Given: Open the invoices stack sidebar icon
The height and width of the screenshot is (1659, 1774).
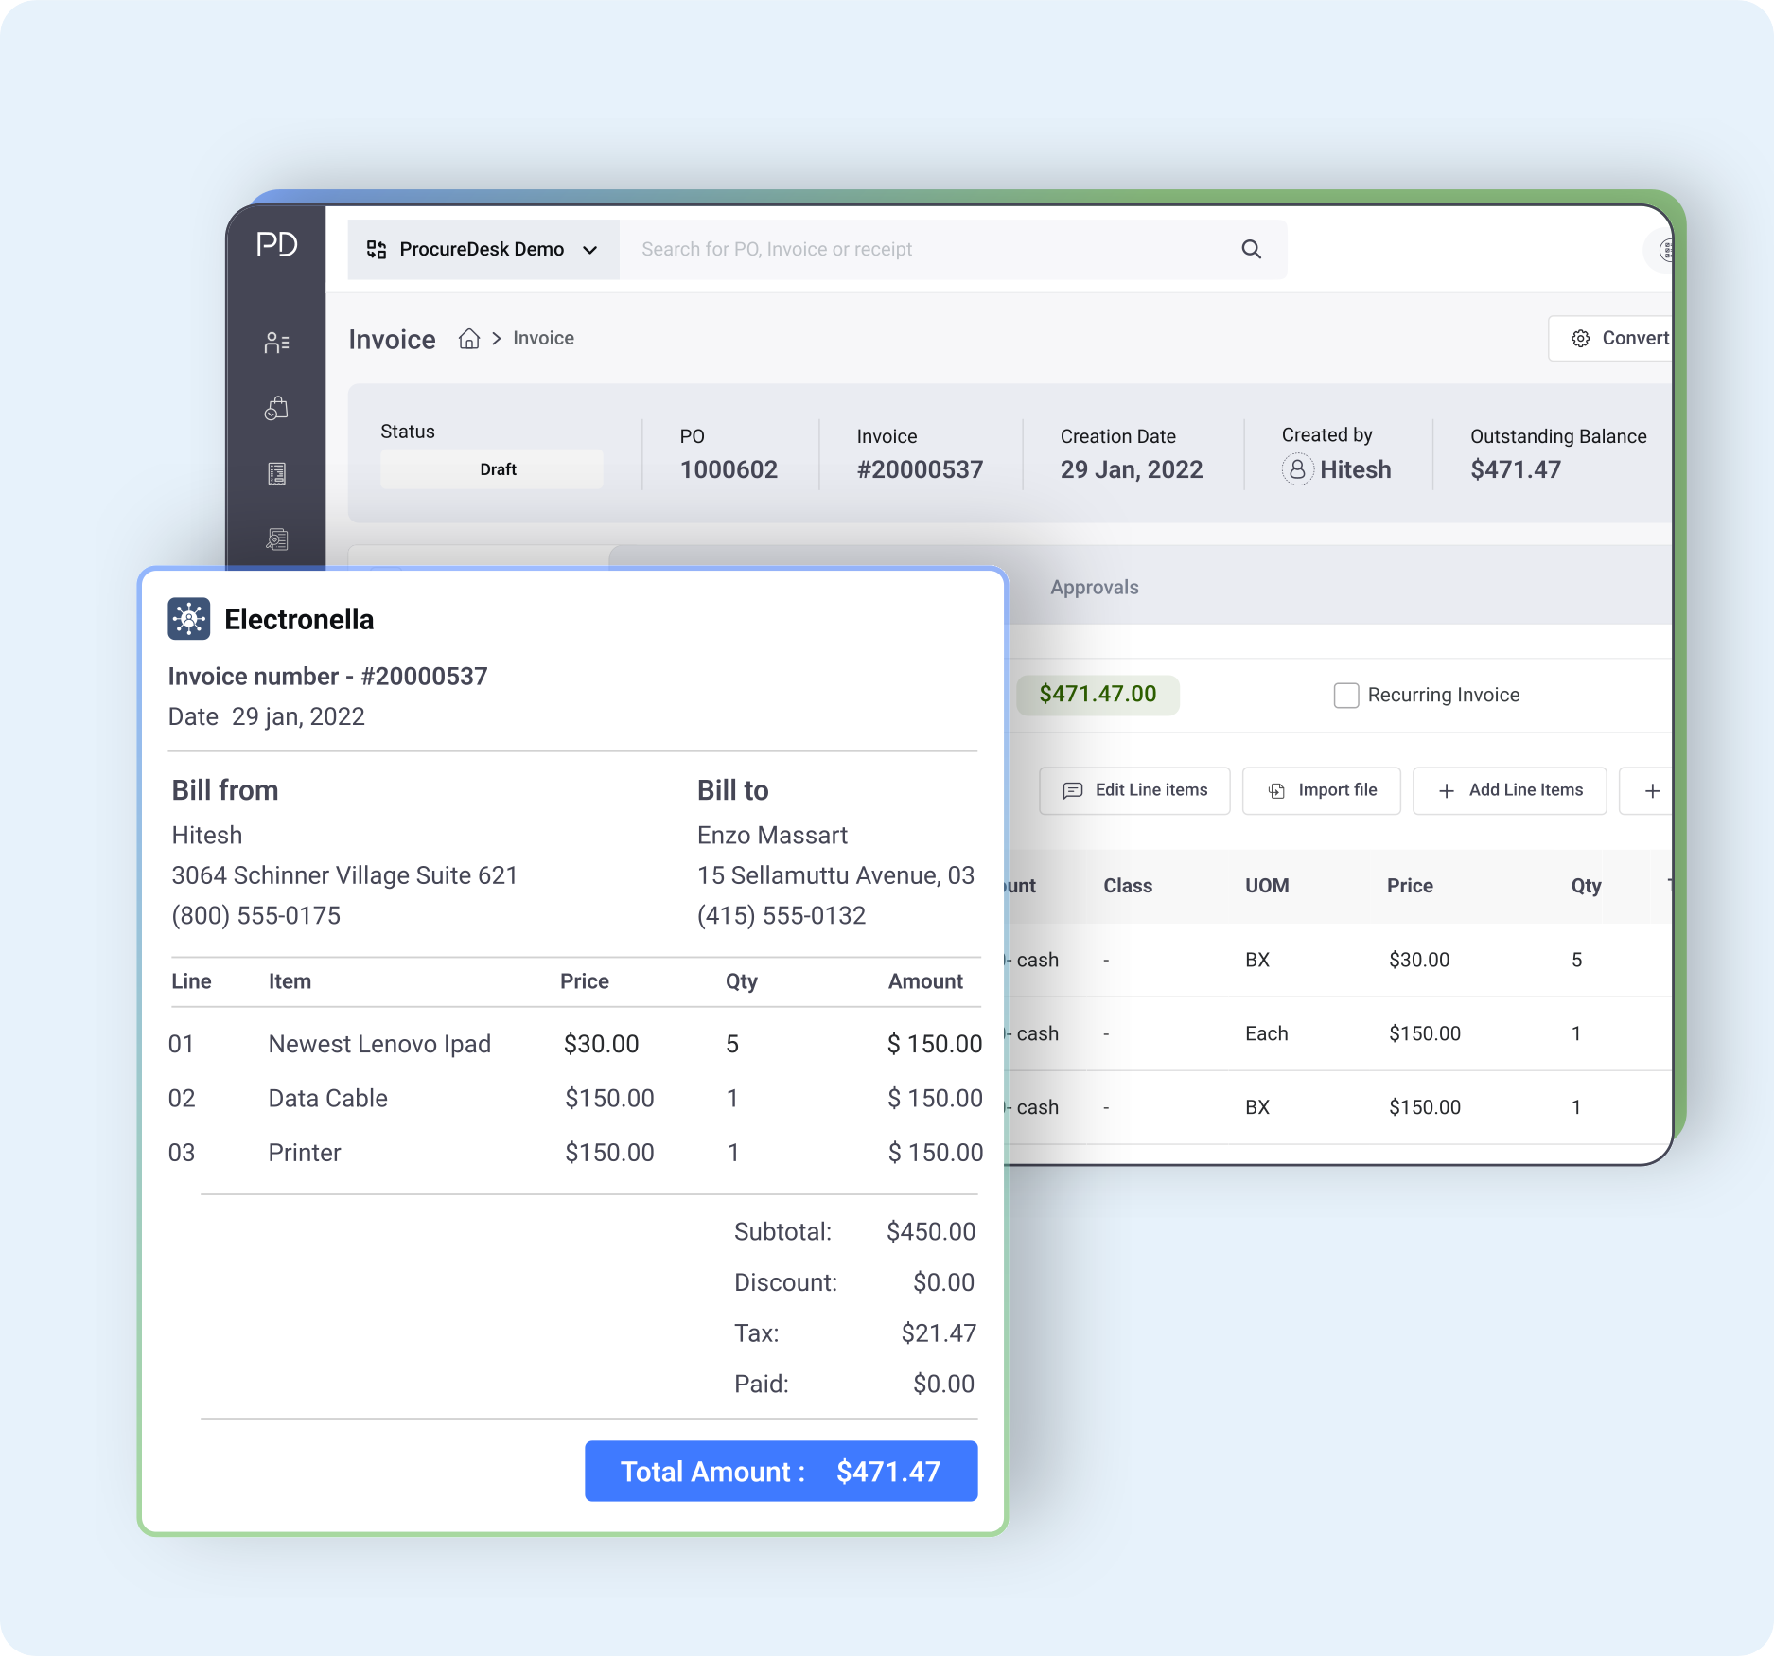Looking at the screenshot, I should [x=276, y=538].
